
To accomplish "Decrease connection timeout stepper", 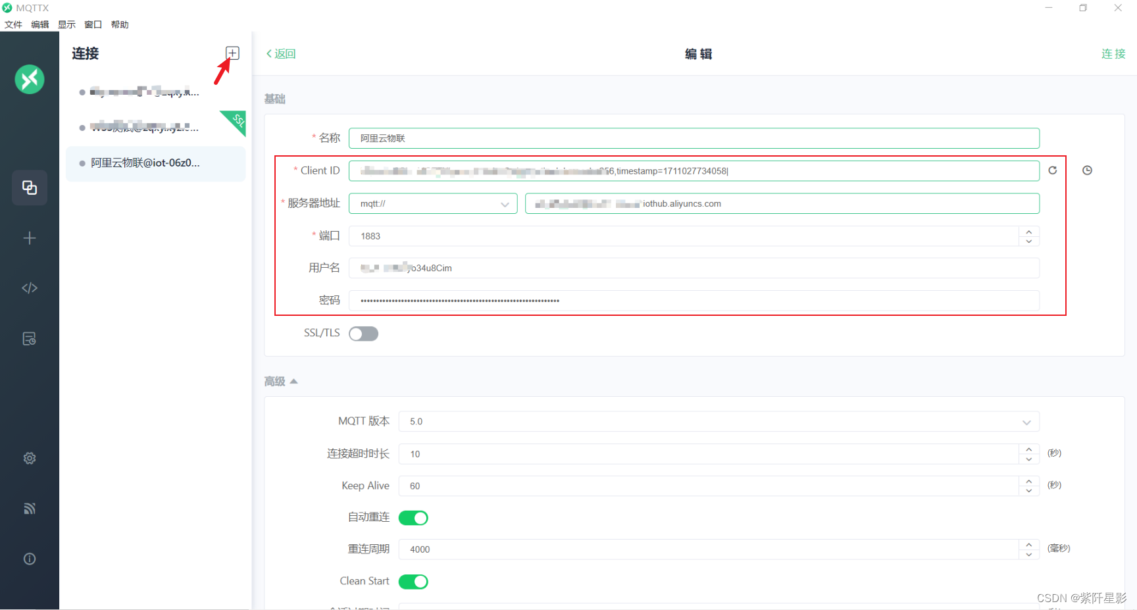I will tap(1029, 459).
